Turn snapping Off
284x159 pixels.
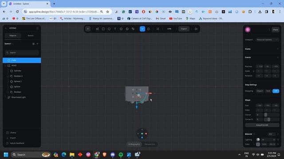coord(276,91)
